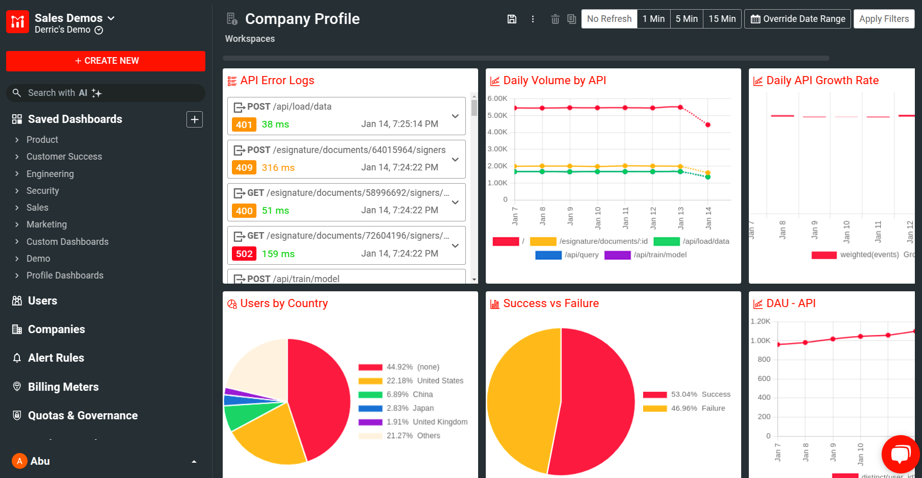Image resolution: width=922 pixels, height=478 pixels.
Task: Open Billing Meters from the sidebar
Action: tap(63, 387)
